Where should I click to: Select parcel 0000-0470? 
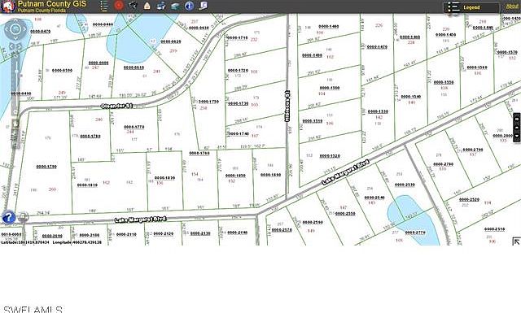click(40, 31)
